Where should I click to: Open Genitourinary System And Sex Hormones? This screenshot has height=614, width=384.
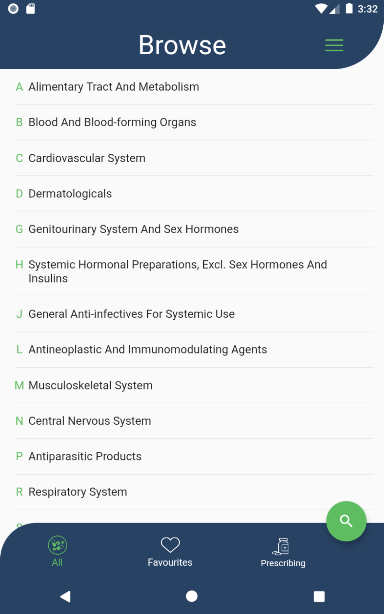click(x=133, y=229)
